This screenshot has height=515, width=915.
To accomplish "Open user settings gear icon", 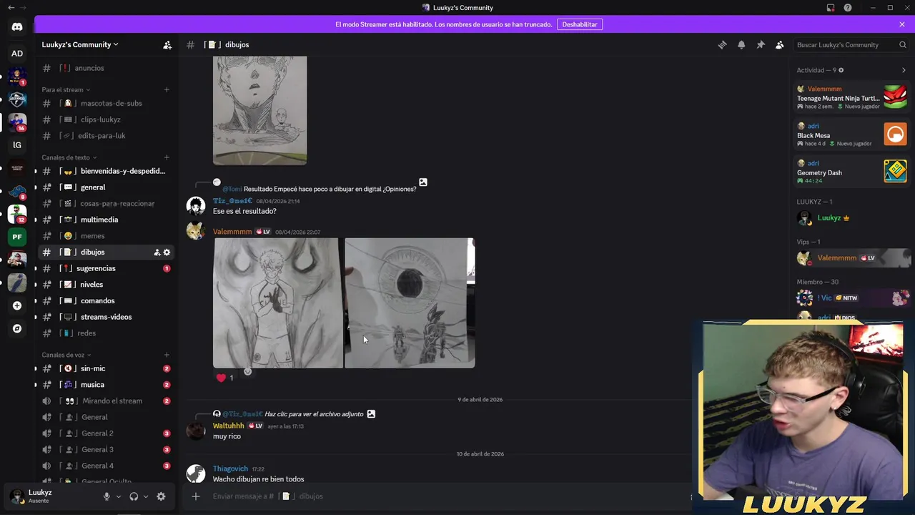I will (x=161, y=496).
